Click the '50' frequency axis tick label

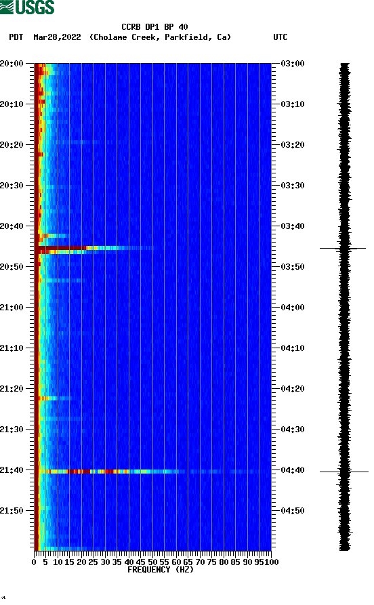pyautogui.click(x=152, y=562)
